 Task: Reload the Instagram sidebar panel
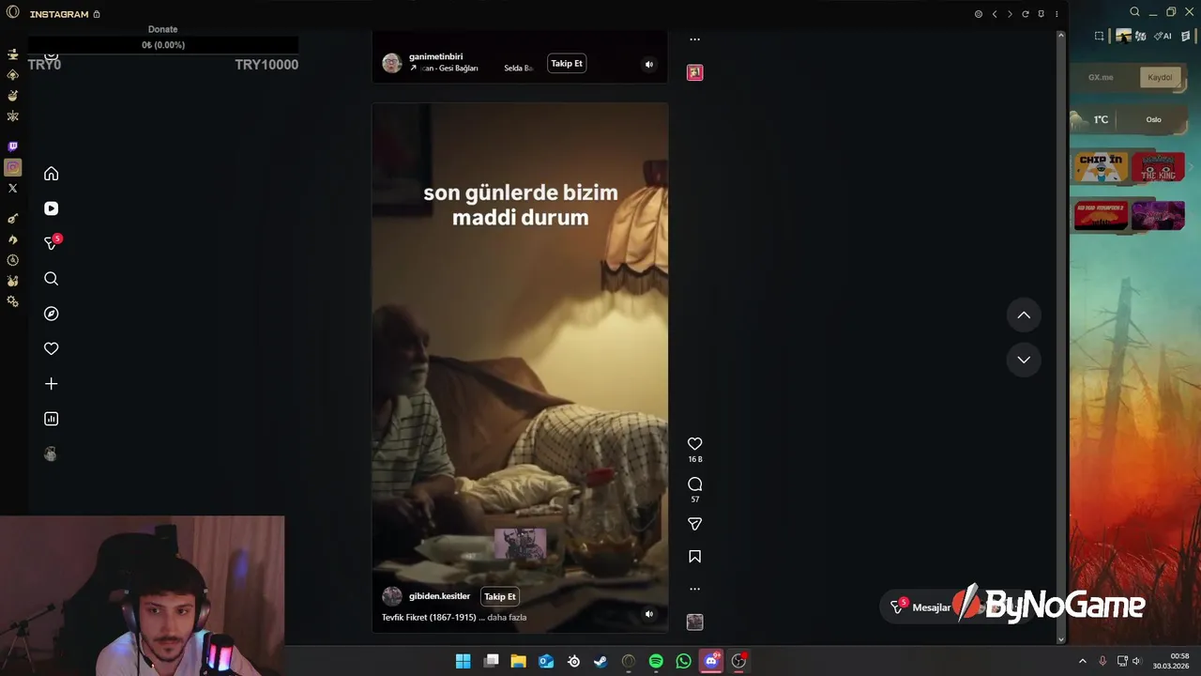[1026, 14]
